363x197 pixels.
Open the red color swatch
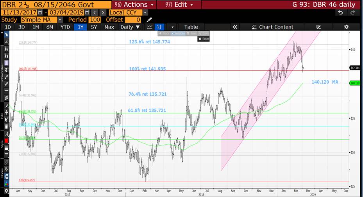click(x=7, y=141)
